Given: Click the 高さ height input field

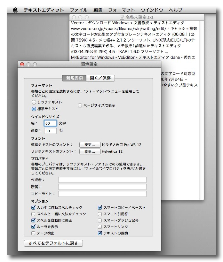Looking at the screenshot, I should tap(50, 131).
